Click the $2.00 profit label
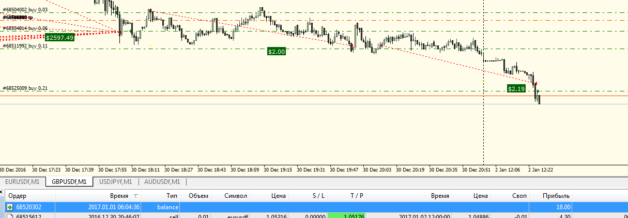The height and width of the screenshot is (218, 628). 277,51
